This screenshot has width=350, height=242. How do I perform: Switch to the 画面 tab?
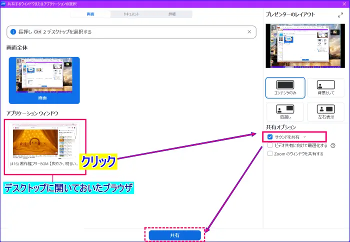pos(90,14)
